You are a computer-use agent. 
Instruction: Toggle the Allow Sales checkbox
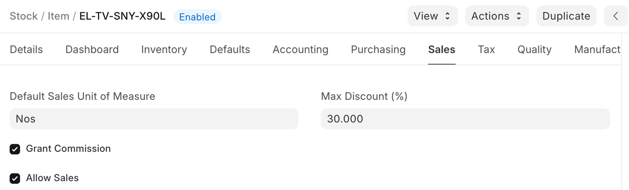tap(15, 179)
